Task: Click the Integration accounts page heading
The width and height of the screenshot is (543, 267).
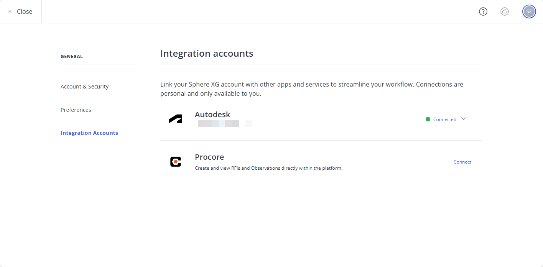Action: tap(207, 53)
